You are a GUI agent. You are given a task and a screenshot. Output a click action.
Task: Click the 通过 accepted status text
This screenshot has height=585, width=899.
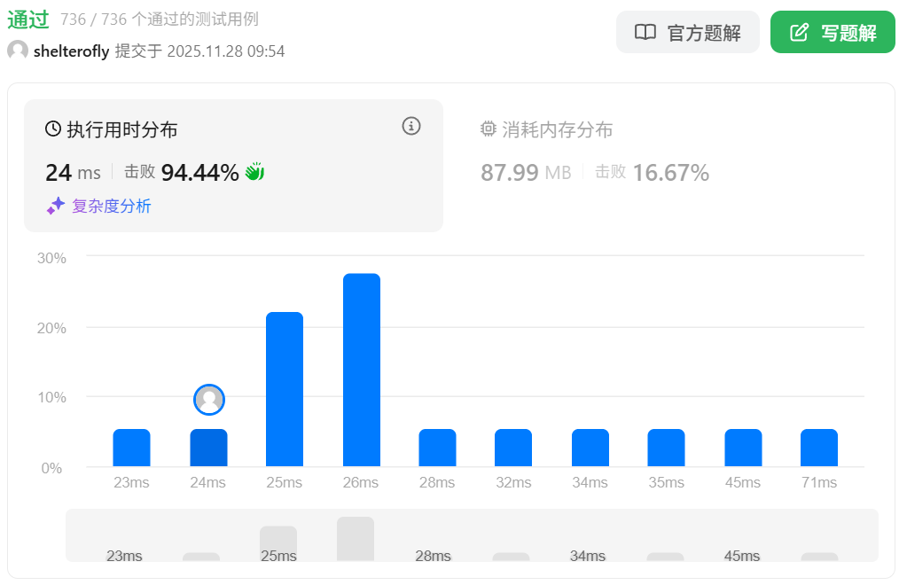[x=28, y=19]
